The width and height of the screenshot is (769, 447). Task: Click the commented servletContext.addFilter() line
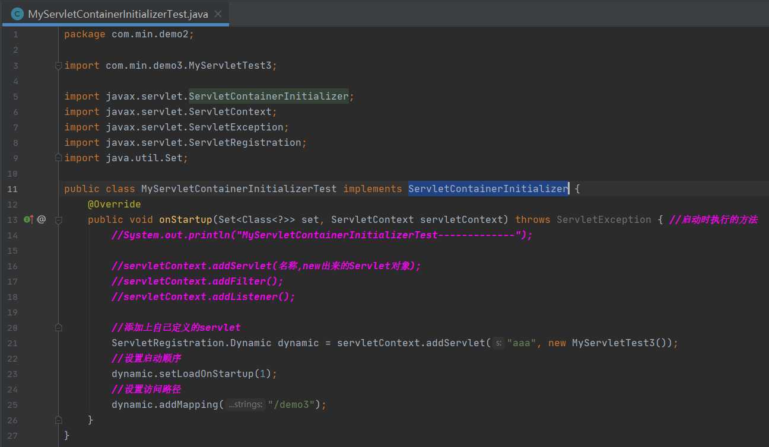click(198, 281)
